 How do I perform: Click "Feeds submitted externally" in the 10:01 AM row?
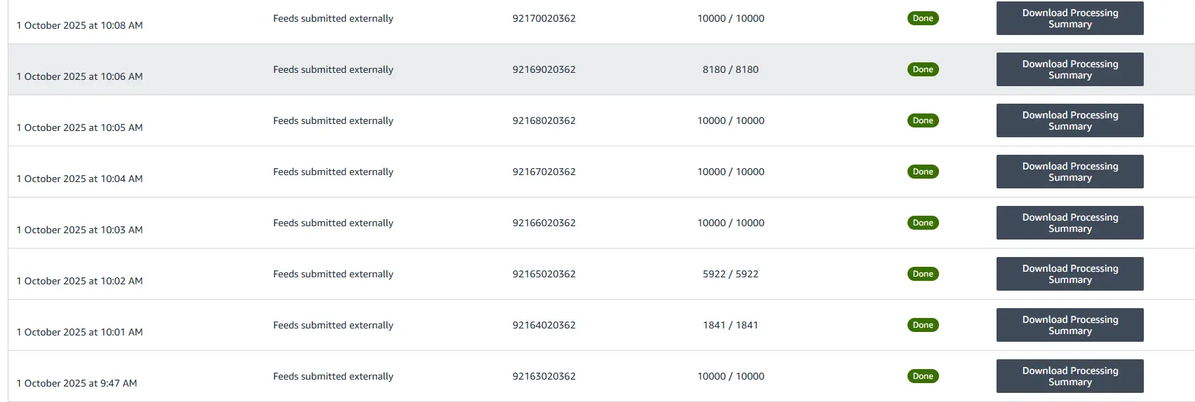tap(333, 325)
